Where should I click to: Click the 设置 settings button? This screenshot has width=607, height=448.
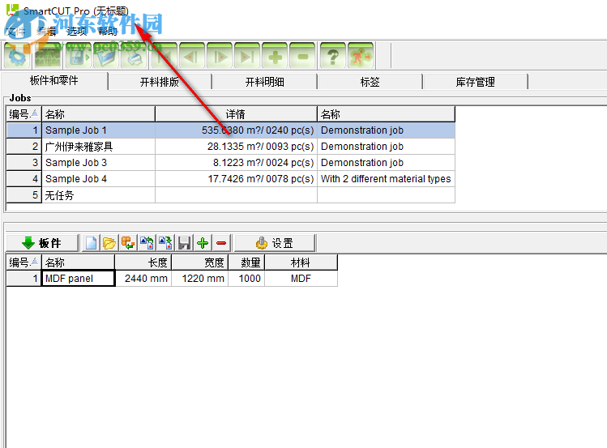coord(275,243)
